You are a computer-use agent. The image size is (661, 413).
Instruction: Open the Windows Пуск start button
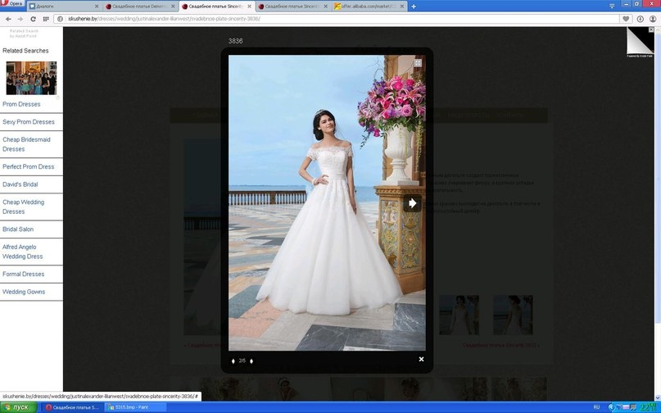tap(18, 407)
